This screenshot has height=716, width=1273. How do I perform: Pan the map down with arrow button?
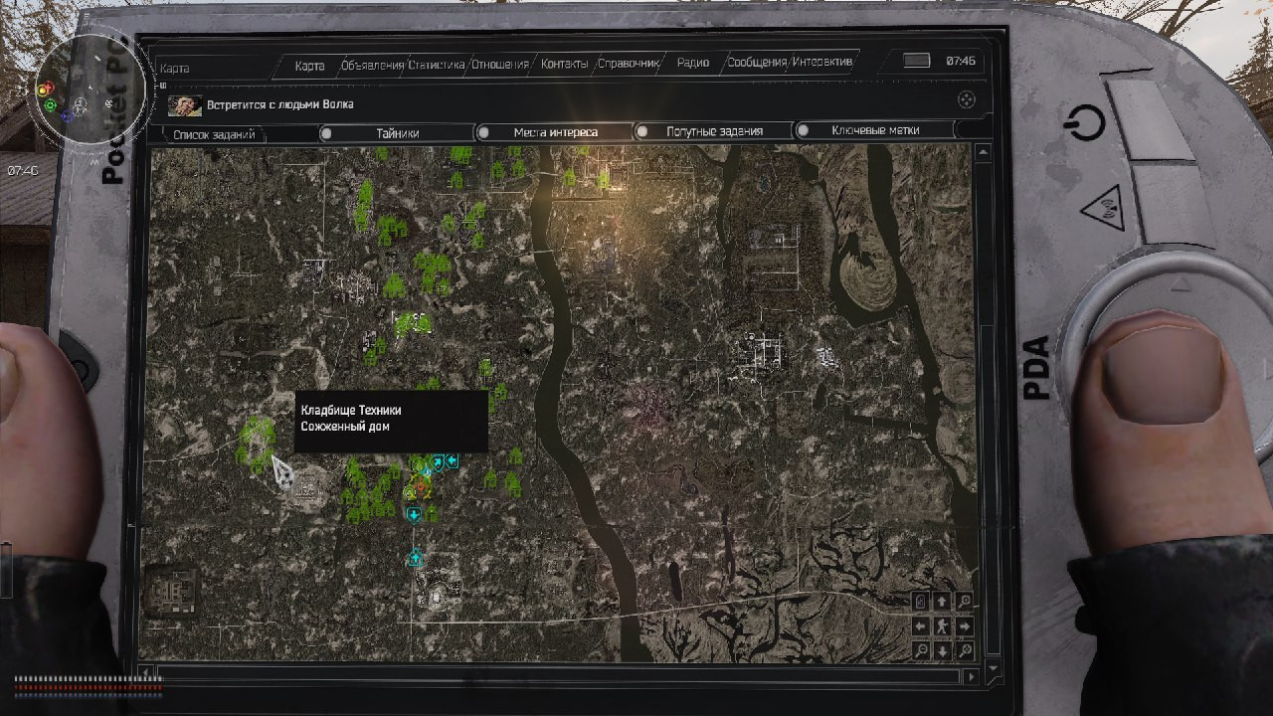click(942, 651)
